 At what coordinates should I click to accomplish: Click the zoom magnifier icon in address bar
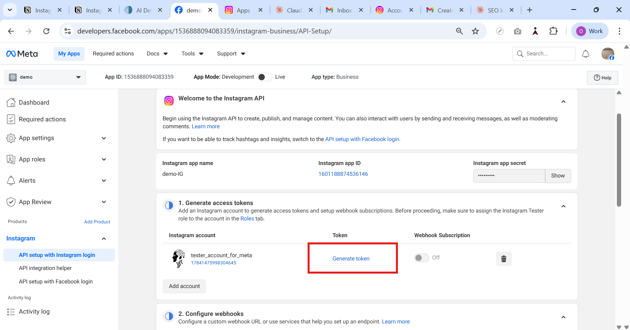pyautogui.click(x=459, y=31)
